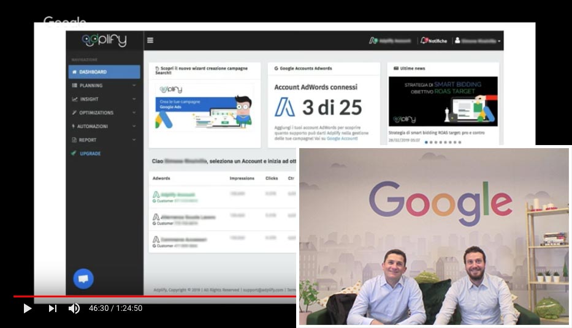The image size is (572, 328).
Task: Play the video
Action: 28,308
